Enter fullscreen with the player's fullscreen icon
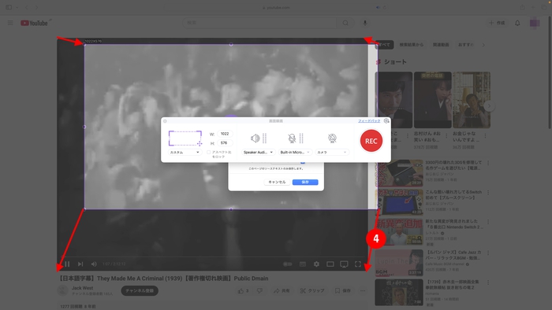This screenshot has height=310, width=552. (x=358, y=264)
